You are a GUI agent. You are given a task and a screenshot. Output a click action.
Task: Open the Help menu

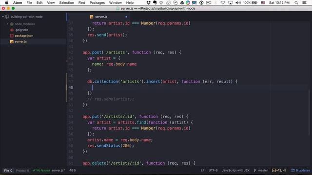(130, 3)
